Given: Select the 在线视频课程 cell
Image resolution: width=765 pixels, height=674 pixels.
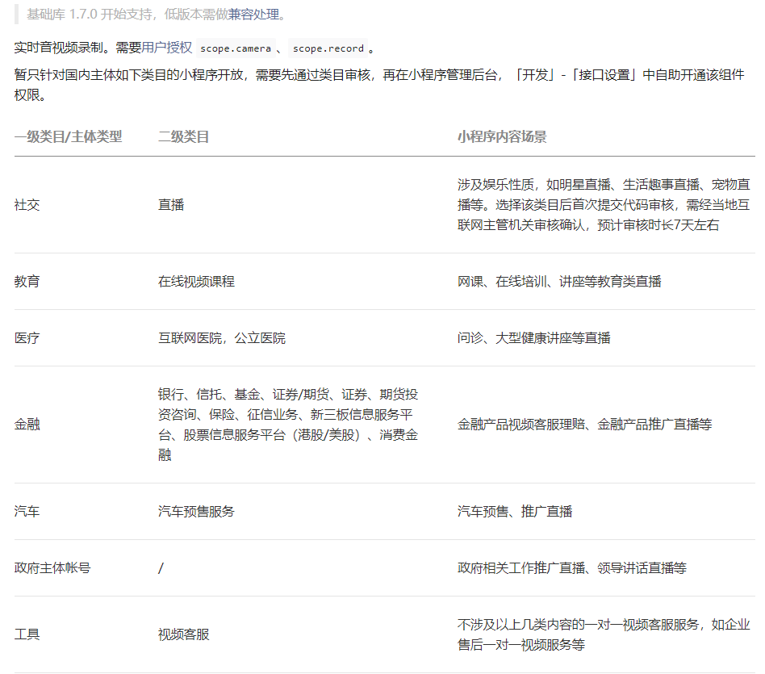Looking at the screenshot, I should 196,282.
